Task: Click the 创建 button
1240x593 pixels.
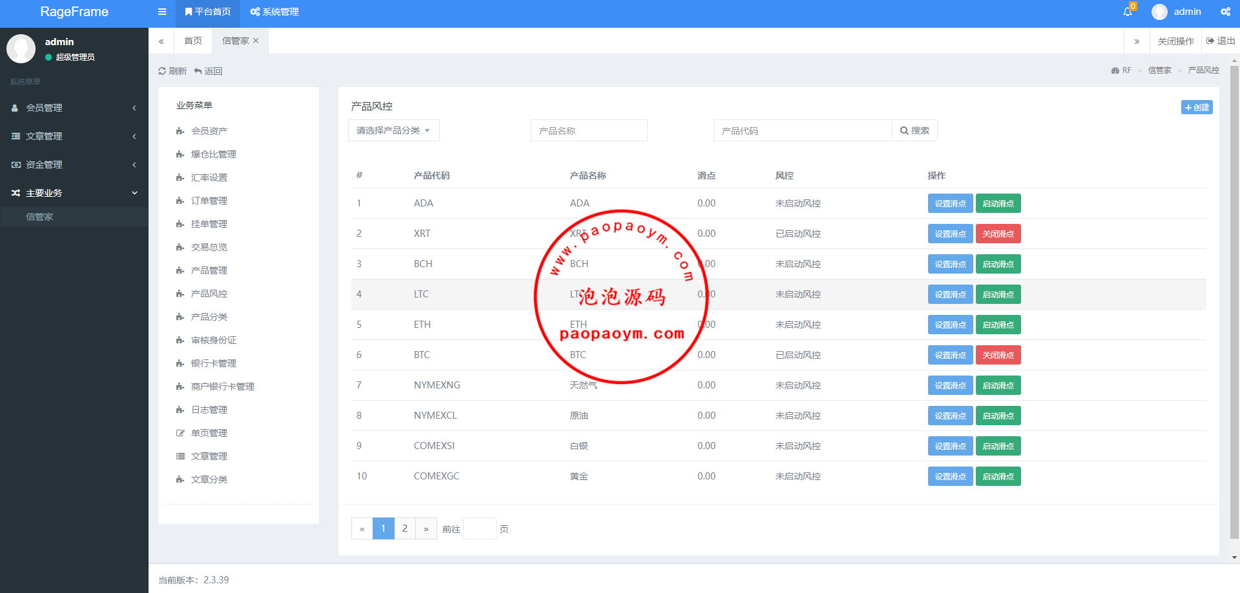Action: point(1196,107)
